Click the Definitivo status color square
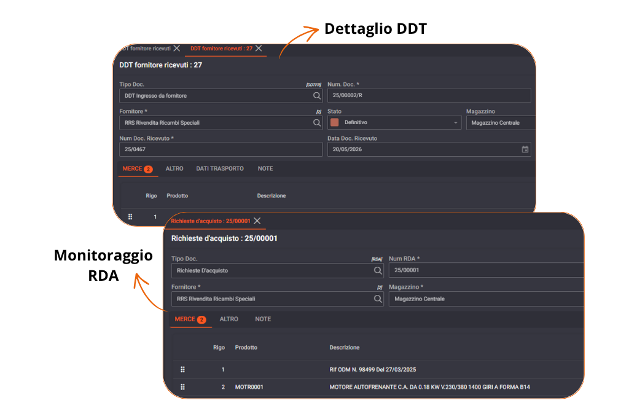 click(335, 122)
